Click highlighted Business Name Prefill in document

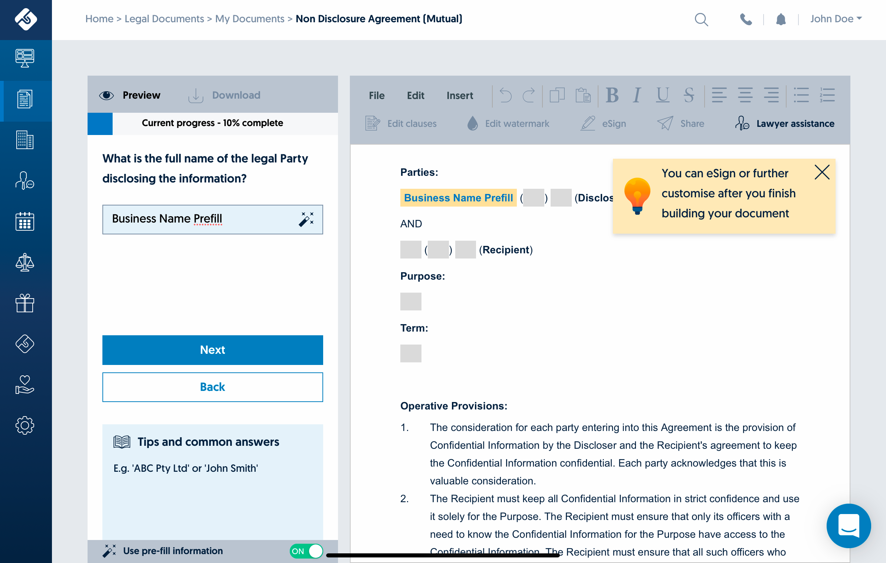click(x=458, y=198)
